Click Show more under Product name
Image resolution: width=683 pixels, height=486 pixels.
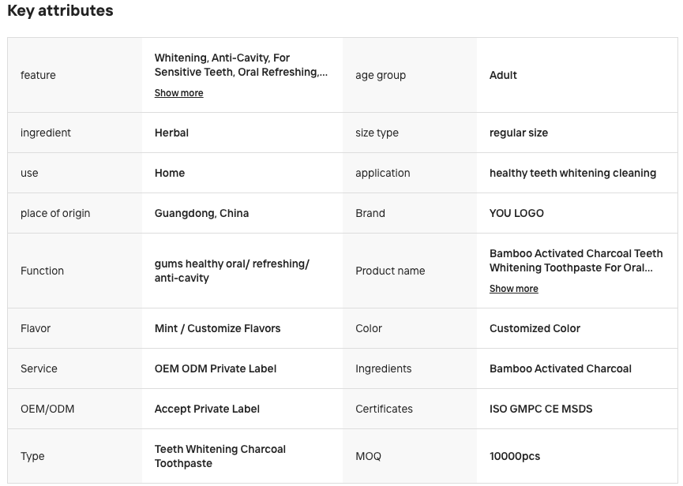point(513,289)
